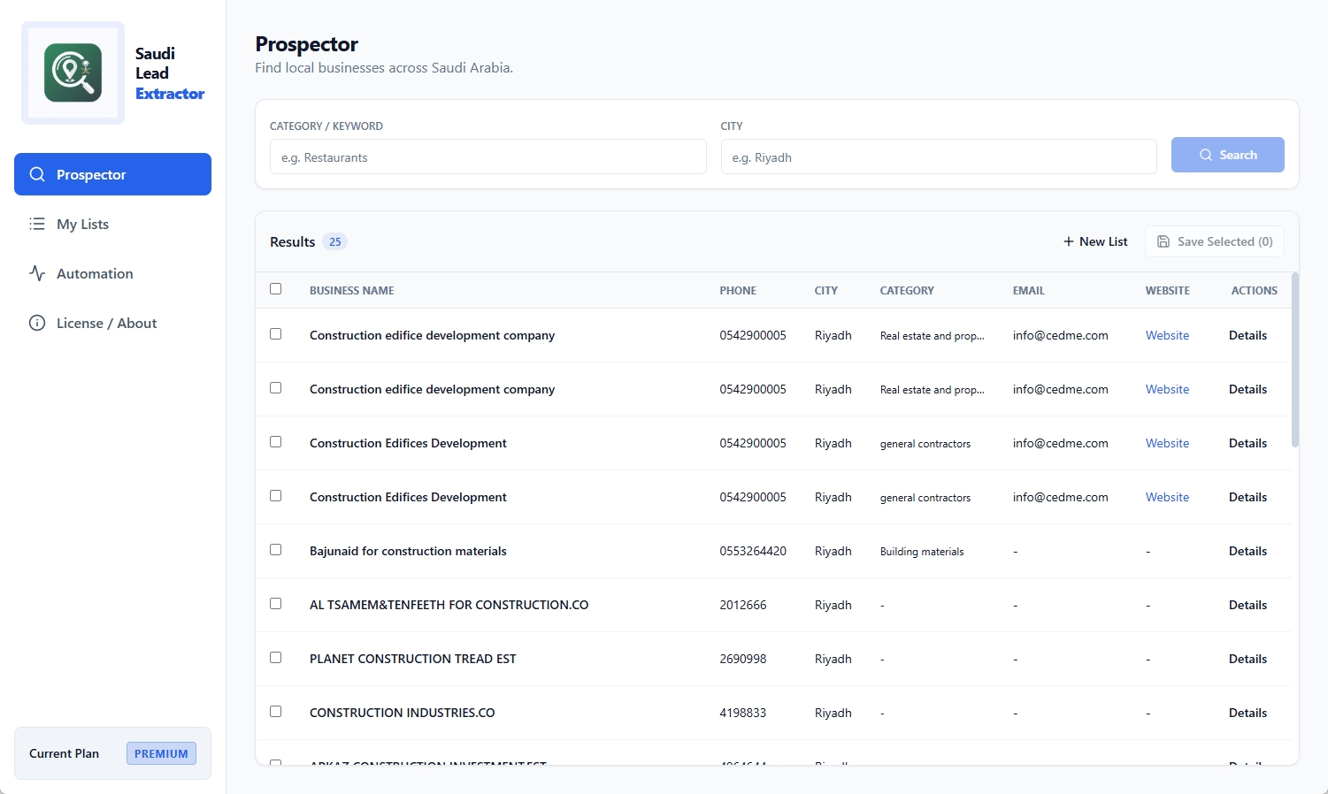Select checkbox for PLANET CONSTRUCTION TREAD EST
The height and width of the screenshot is (794, 1328).
click(x=275, y=657)
